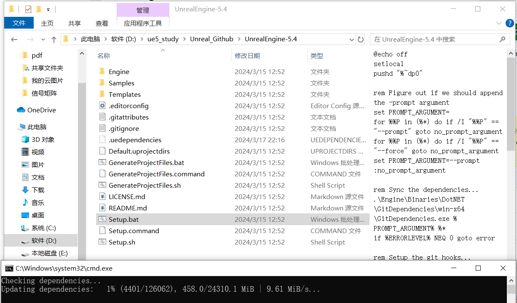Expand the breadcrumb chevron after 此电脑
Viewport: 517px width, 303px height.
point(106,39)
